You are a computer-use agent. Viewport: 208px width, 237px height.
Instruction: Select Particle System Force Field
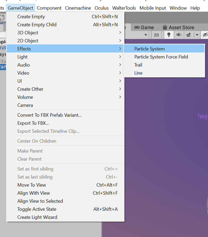point(164,57)
